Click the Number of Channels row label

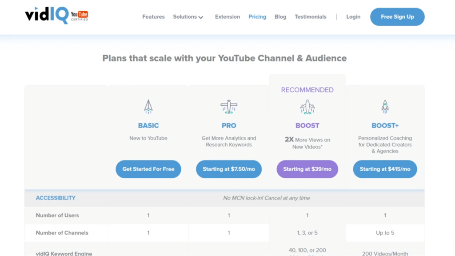click(x=62, y=233)
